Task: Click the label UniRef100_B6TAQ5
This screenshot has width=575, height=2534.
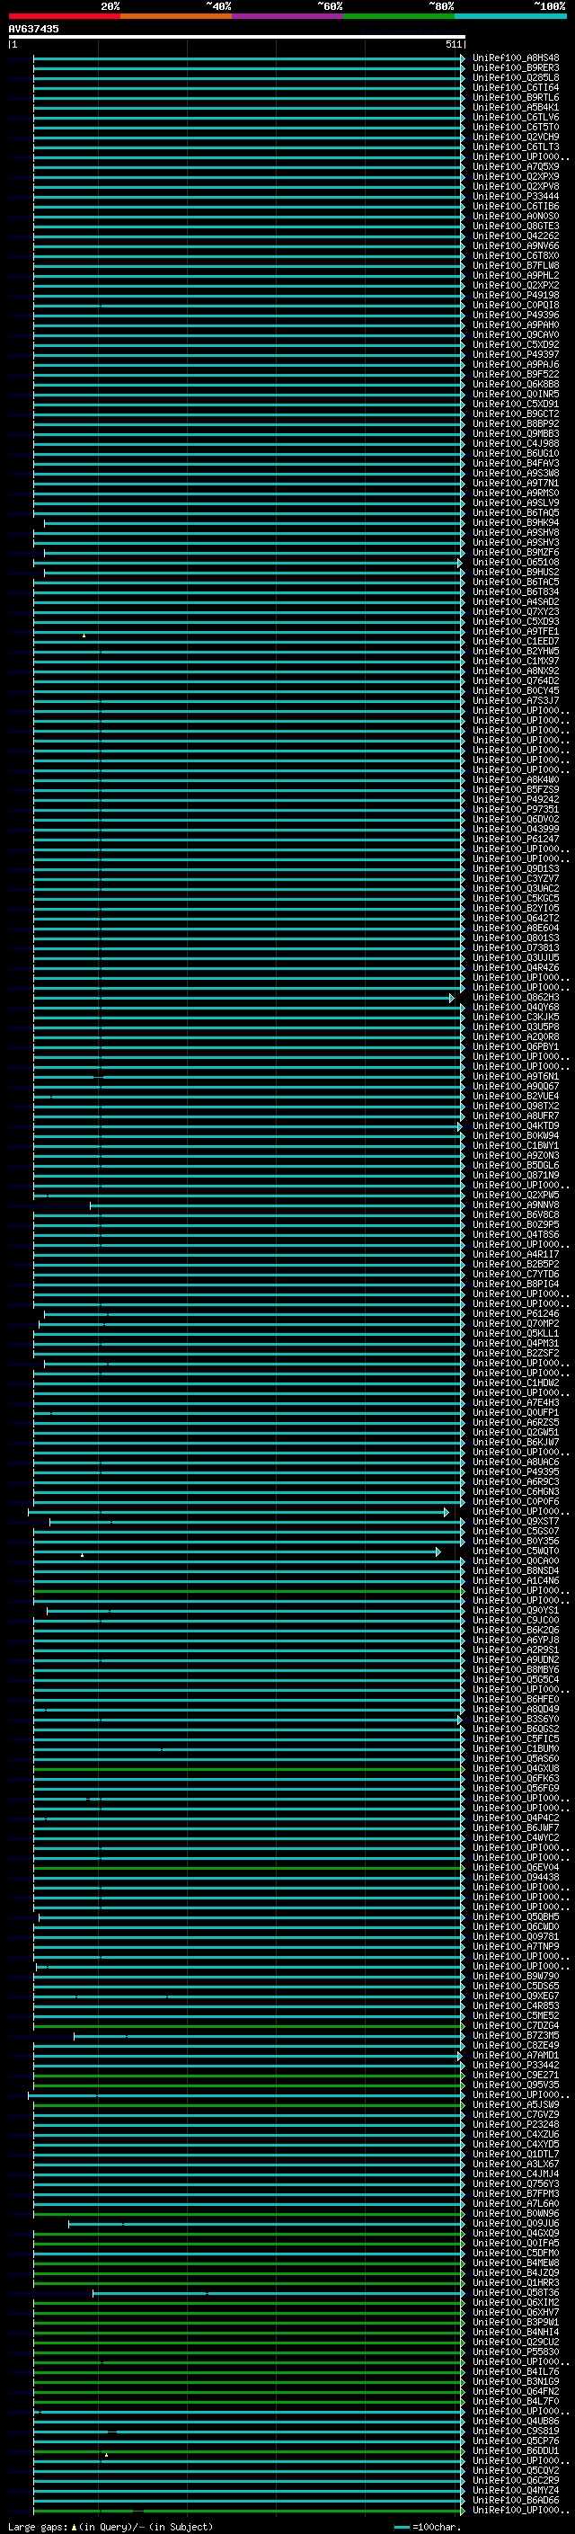Action: [516, 512]
